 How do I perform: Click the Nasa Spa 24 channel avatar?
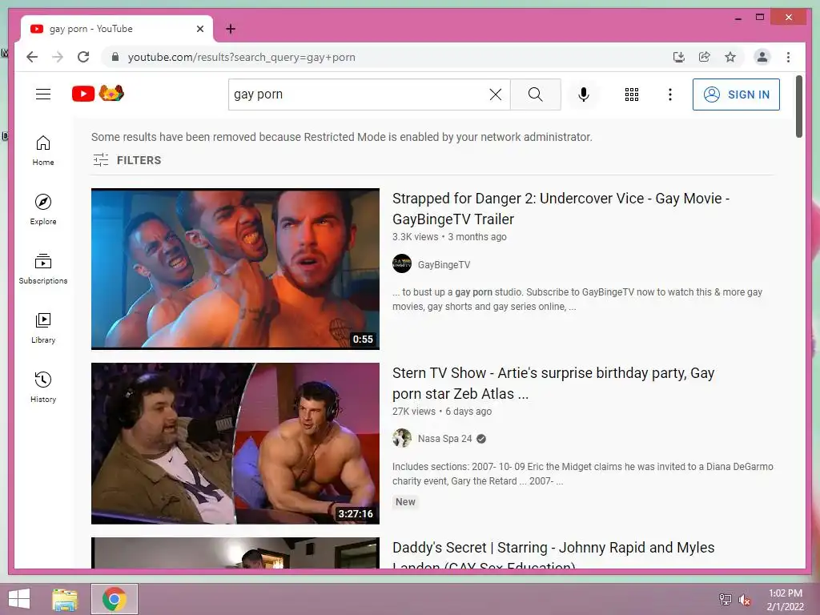point(402,438)
